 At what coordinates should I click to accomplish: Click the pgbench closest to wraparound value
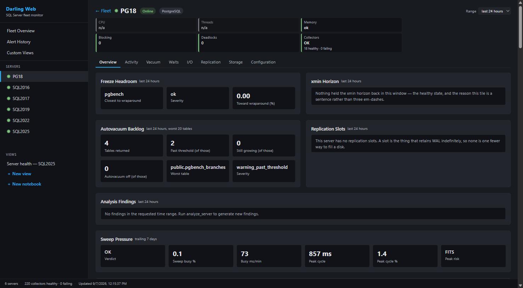tap(114, 94)
